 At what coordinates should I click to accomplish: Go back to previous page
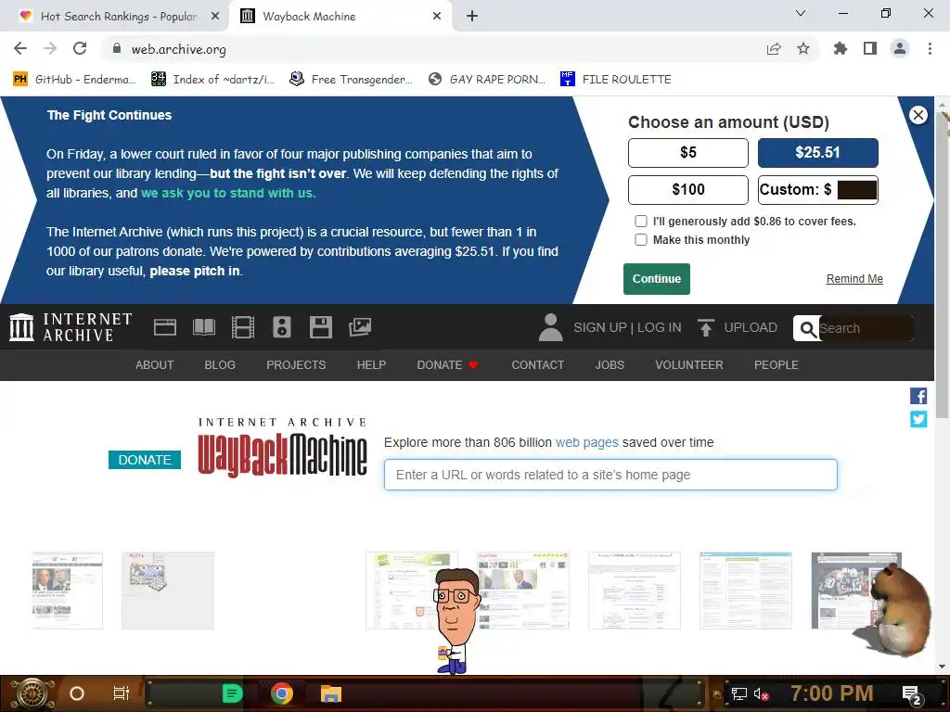[20, 48]
